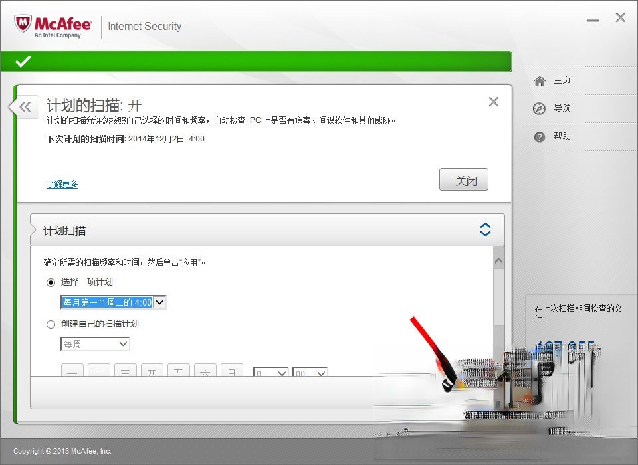Follow the 了解更多 link
Image resolution: width=638 pixels, height=465 pixels.
pos(62,184)
